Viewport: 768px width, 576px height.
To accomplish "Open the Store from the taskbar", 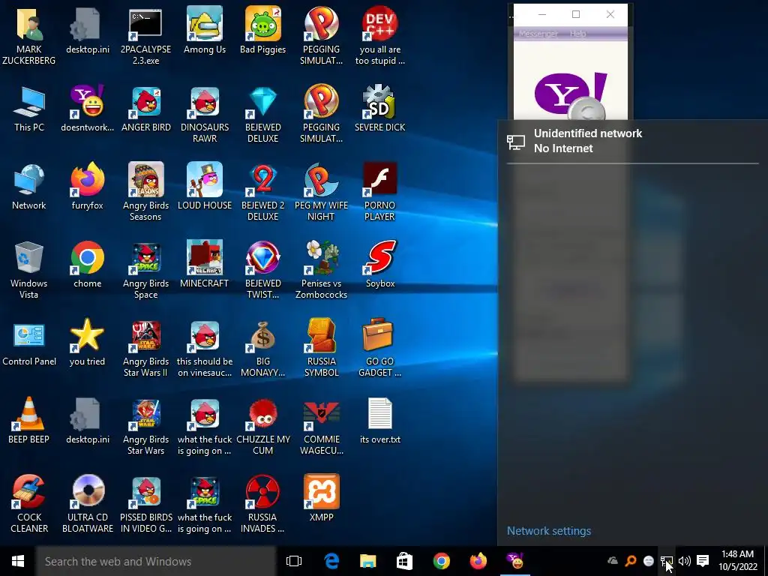I will coord(404,561).
